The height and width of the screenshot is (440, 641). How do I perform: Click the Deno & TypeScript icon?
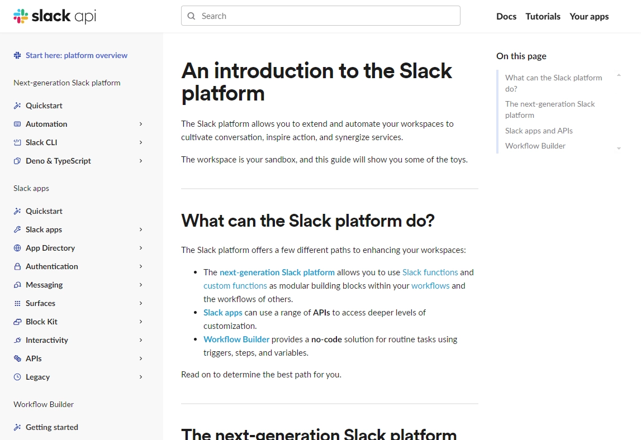point(17,161)
